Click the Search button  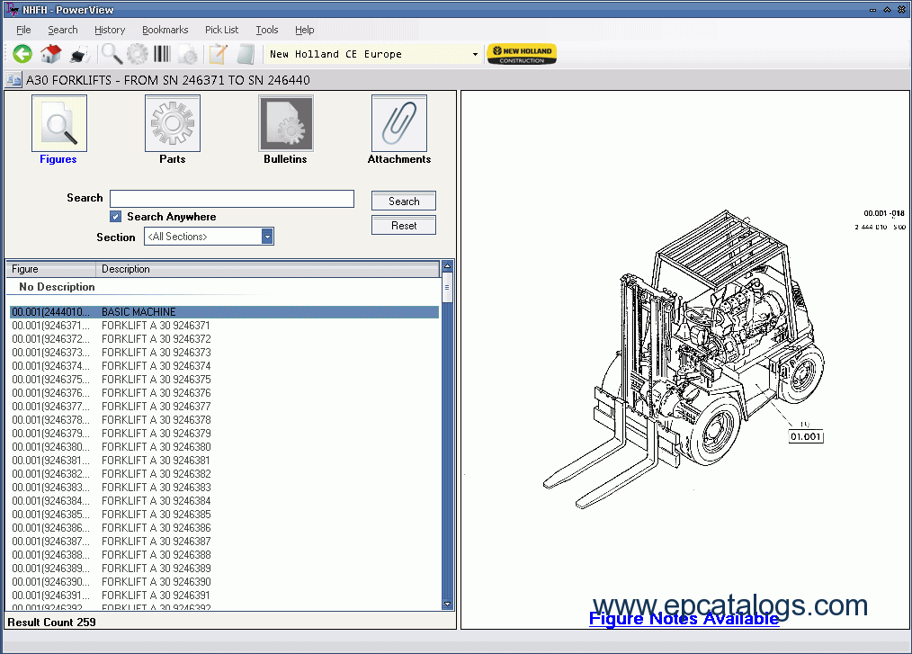pyautogui.click(x=404, y=201)
